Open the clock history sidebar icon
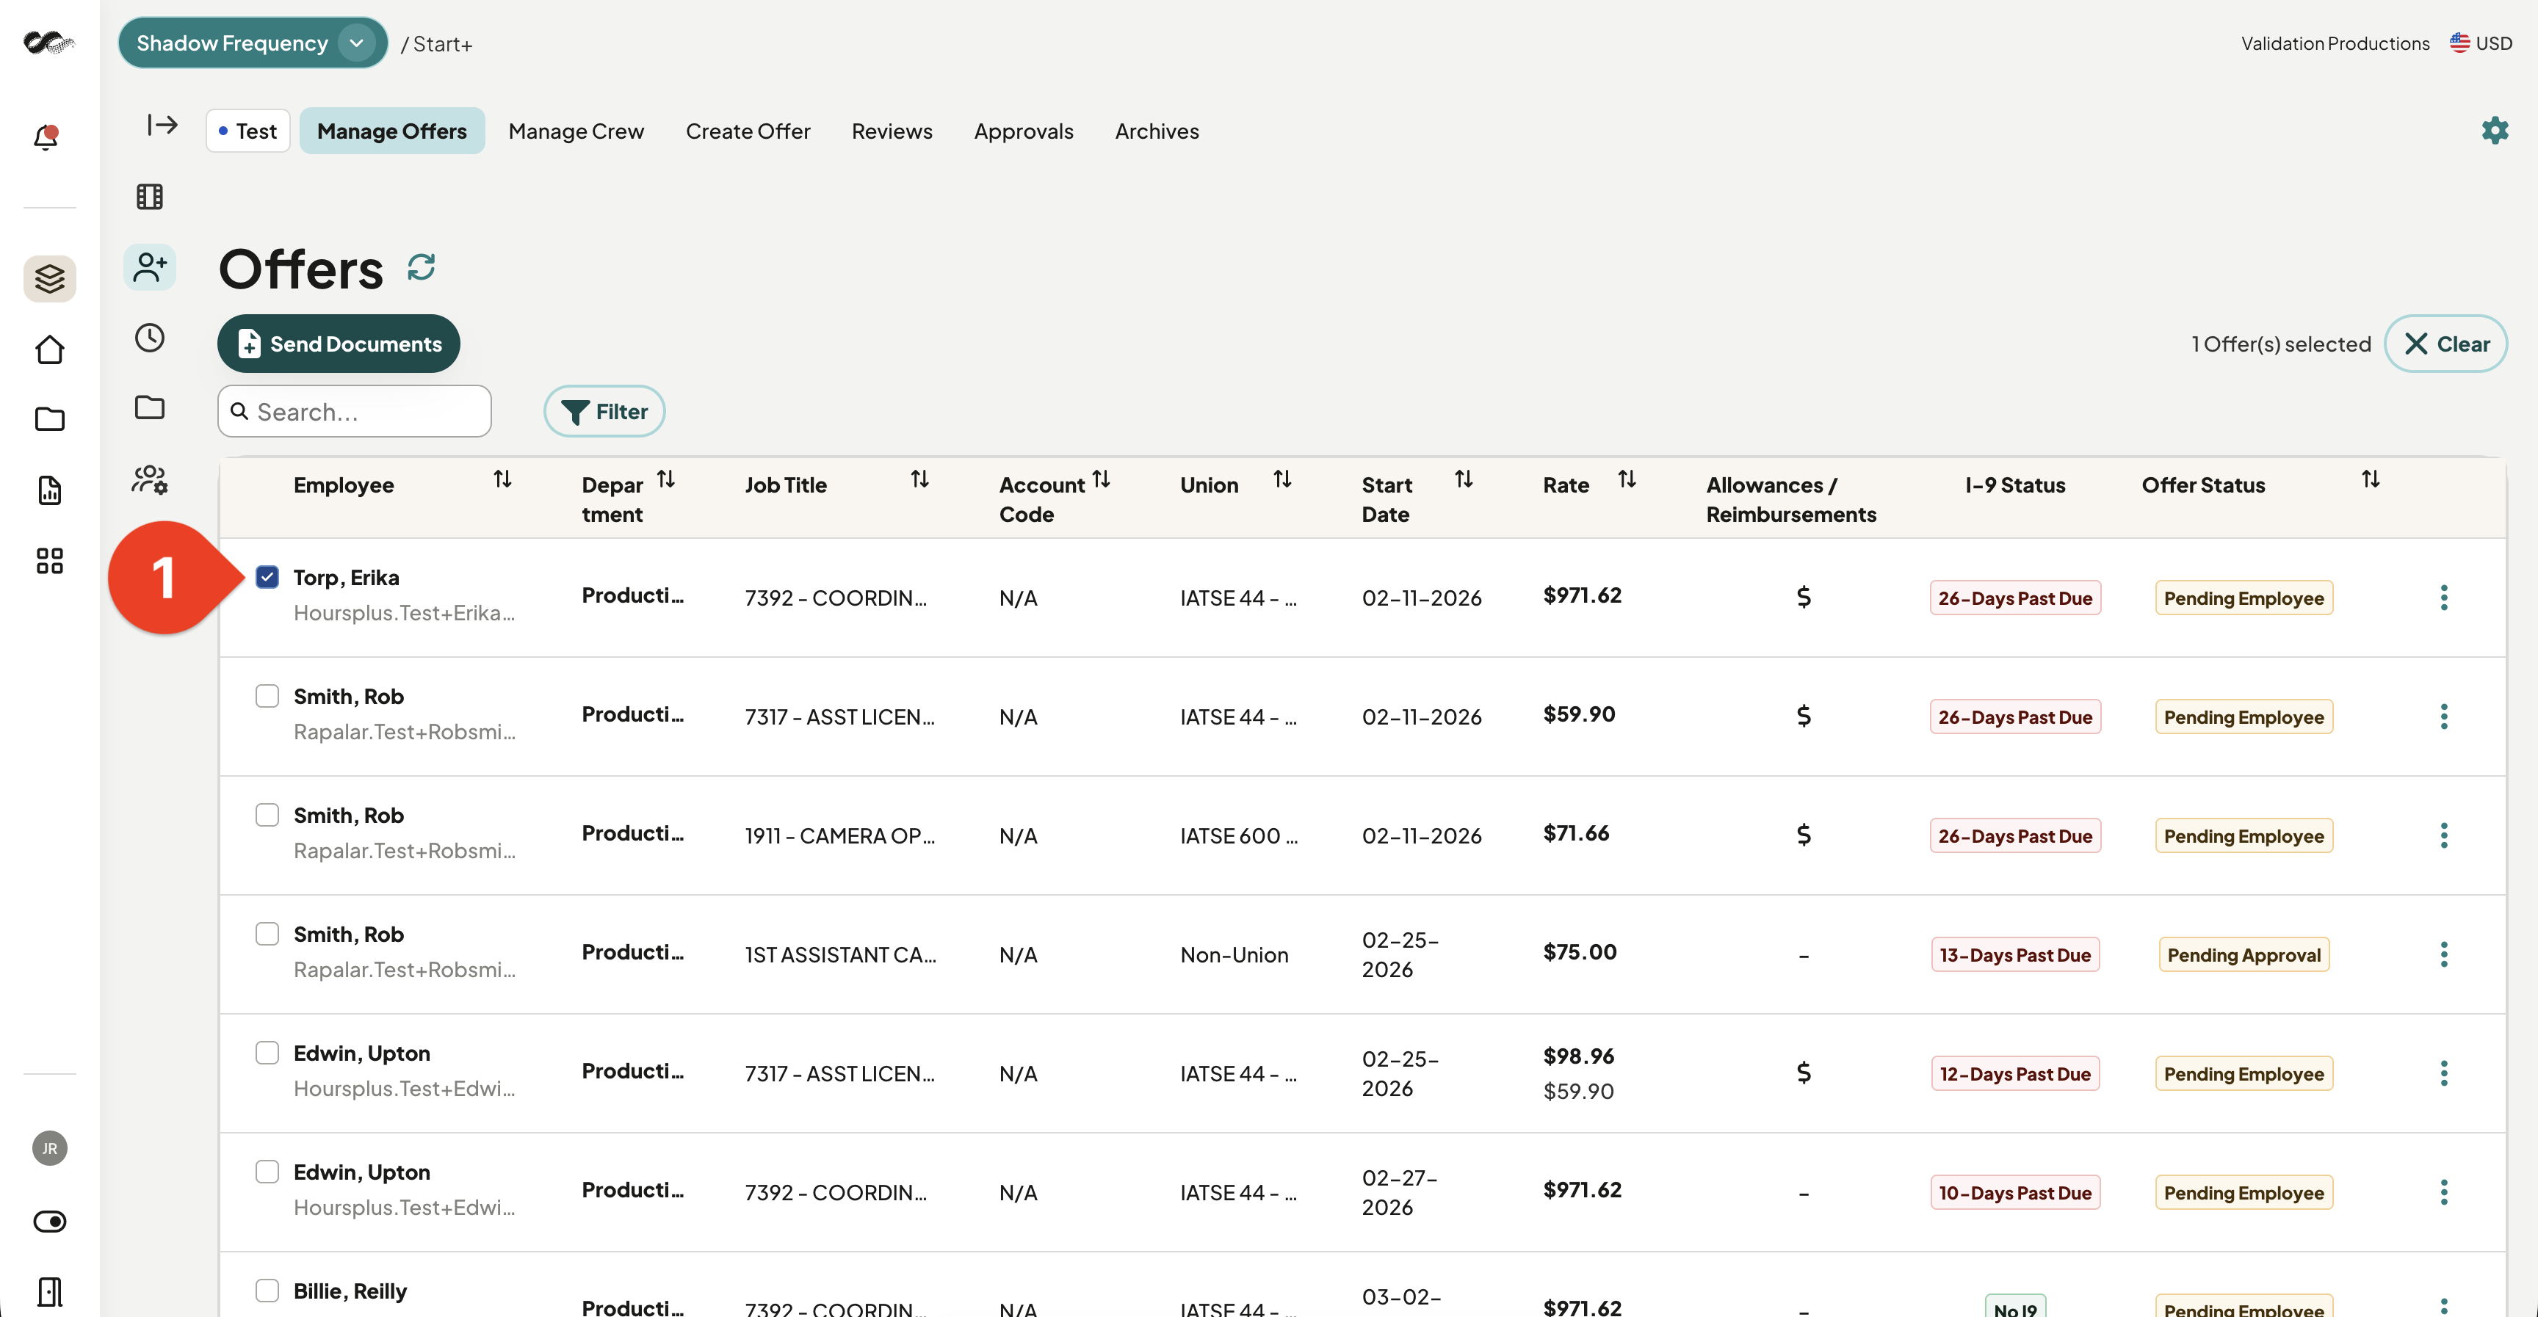 [x=150, y=338]
